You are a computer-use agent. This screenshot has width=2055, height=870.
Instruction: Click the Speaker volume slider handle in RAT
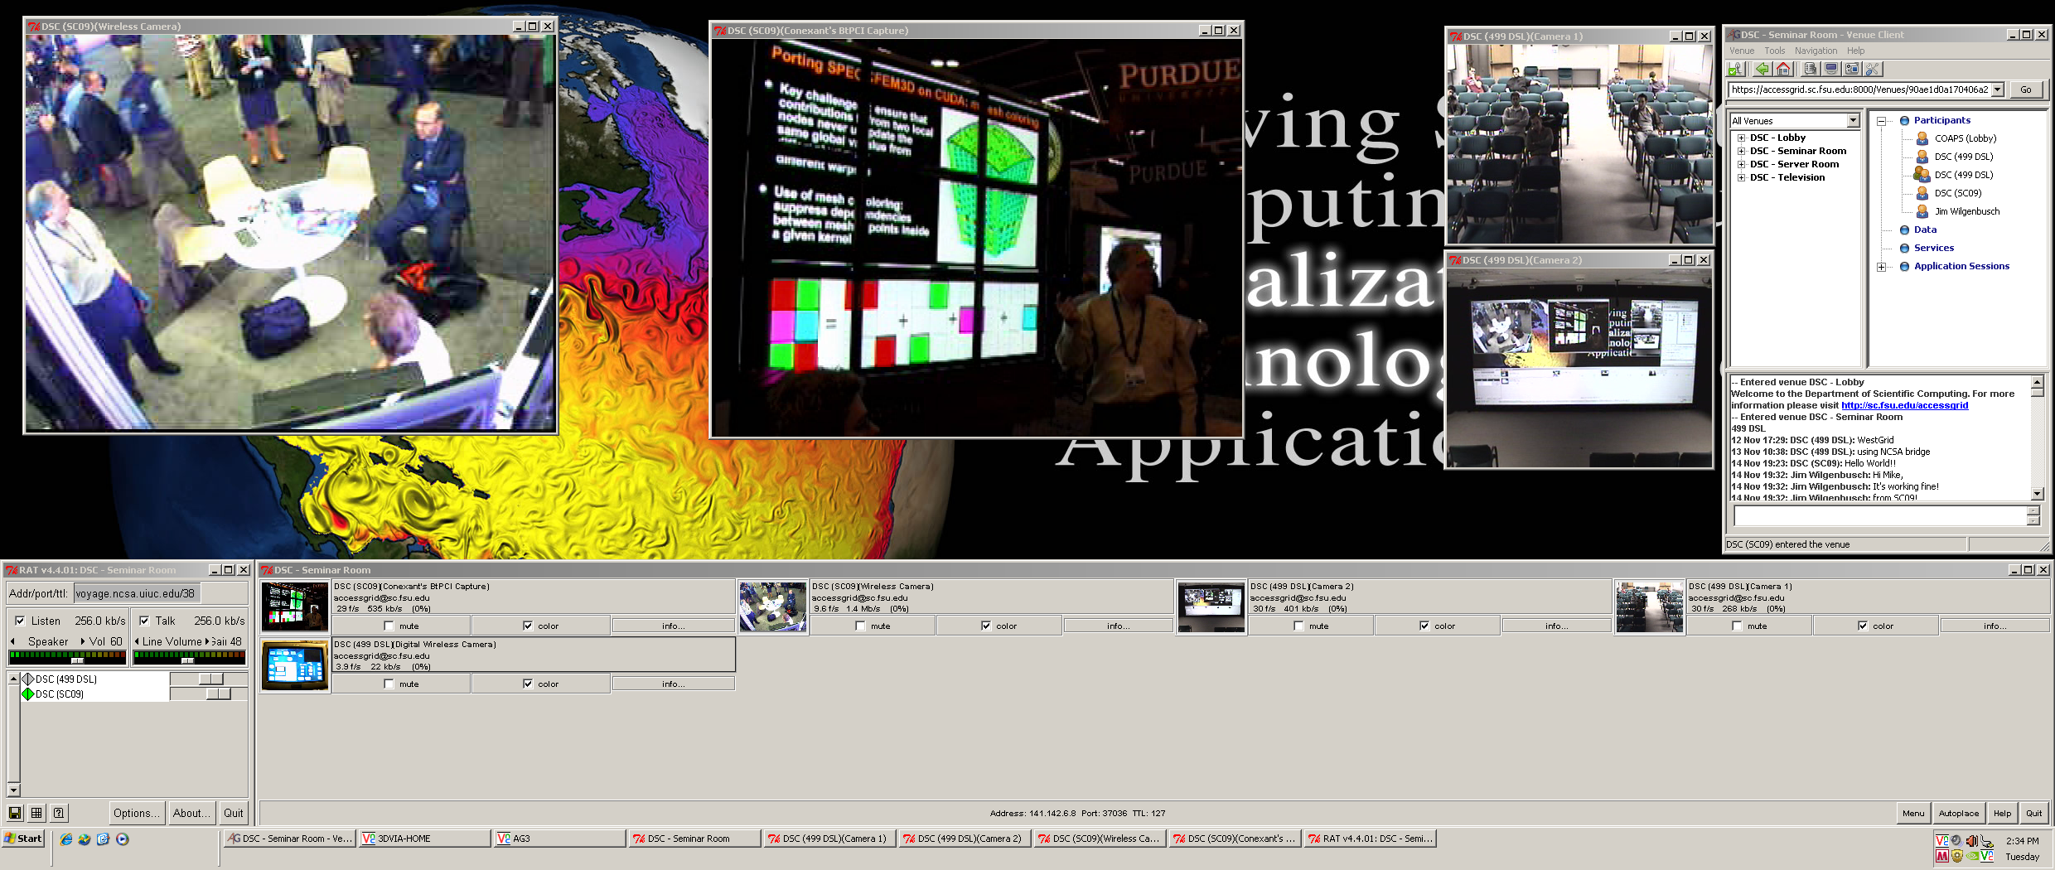coord(77,660)
